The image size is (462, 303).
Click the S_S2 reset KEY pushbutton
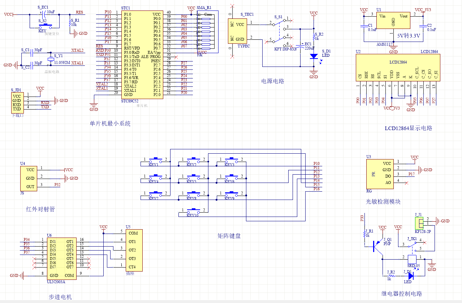(47, 25)
